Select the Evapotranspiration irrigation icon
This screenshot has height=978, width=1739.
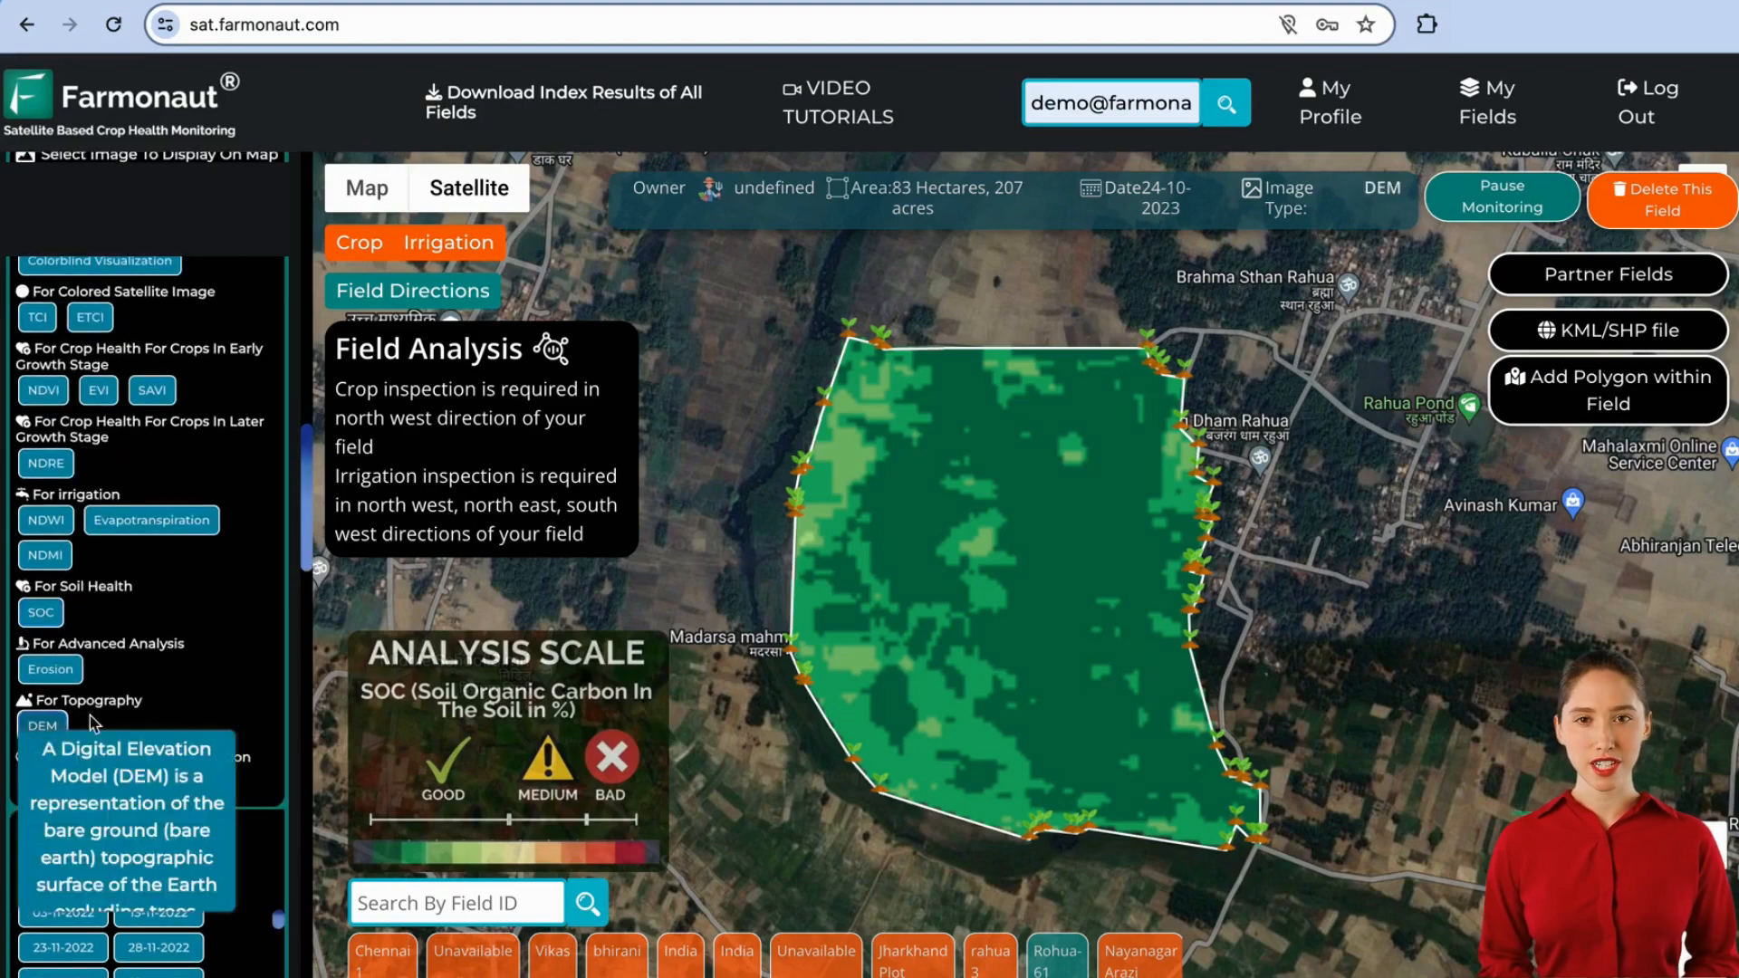pyautogui.click(x=150, y=521)
